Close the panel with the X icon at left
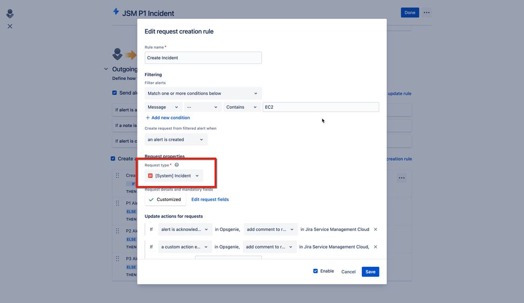The width and height of the screenshot is (524, 303). pos(10,26)
